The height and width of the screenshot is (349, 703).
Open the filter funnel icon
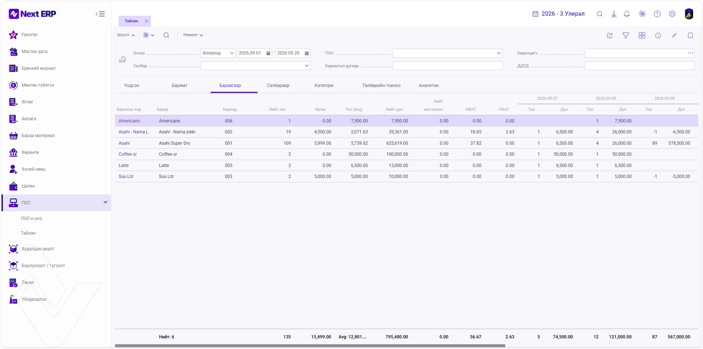[626, 35]
